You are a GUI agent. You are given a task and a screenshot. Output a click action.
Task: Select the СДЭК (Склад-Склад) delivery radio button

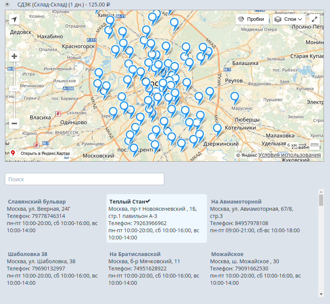(x=8, y=5)
